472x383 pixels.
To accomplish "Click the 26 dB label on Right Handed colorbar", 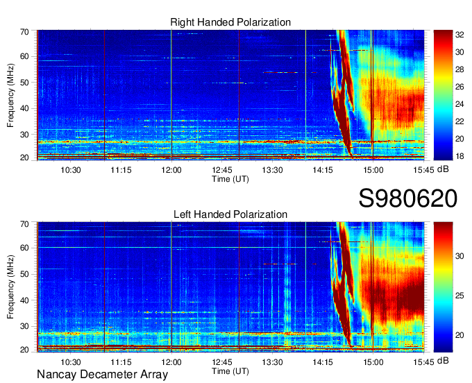I will [x=460, y=87].
